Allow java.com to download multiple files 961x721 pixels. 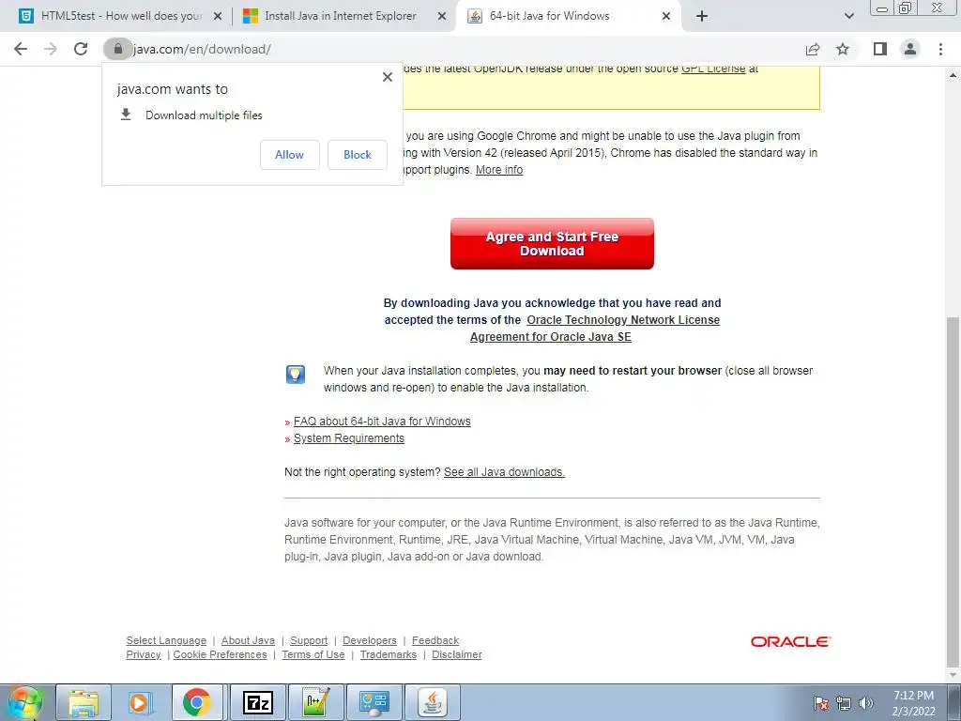point(289,155)
